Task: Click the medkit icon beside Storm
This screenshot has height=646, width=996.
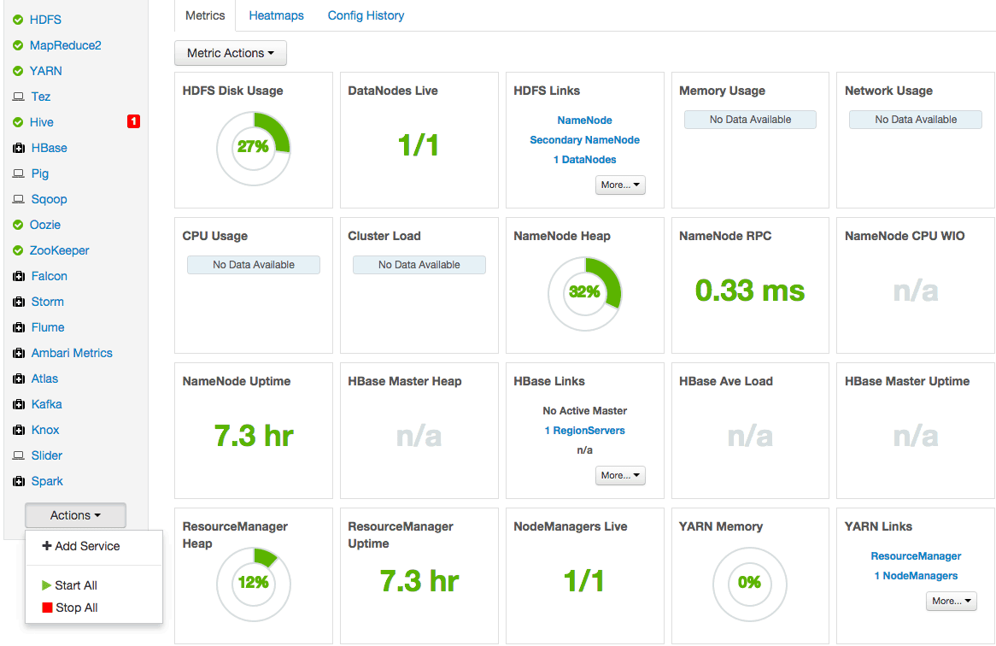Action: coord(19,302)
